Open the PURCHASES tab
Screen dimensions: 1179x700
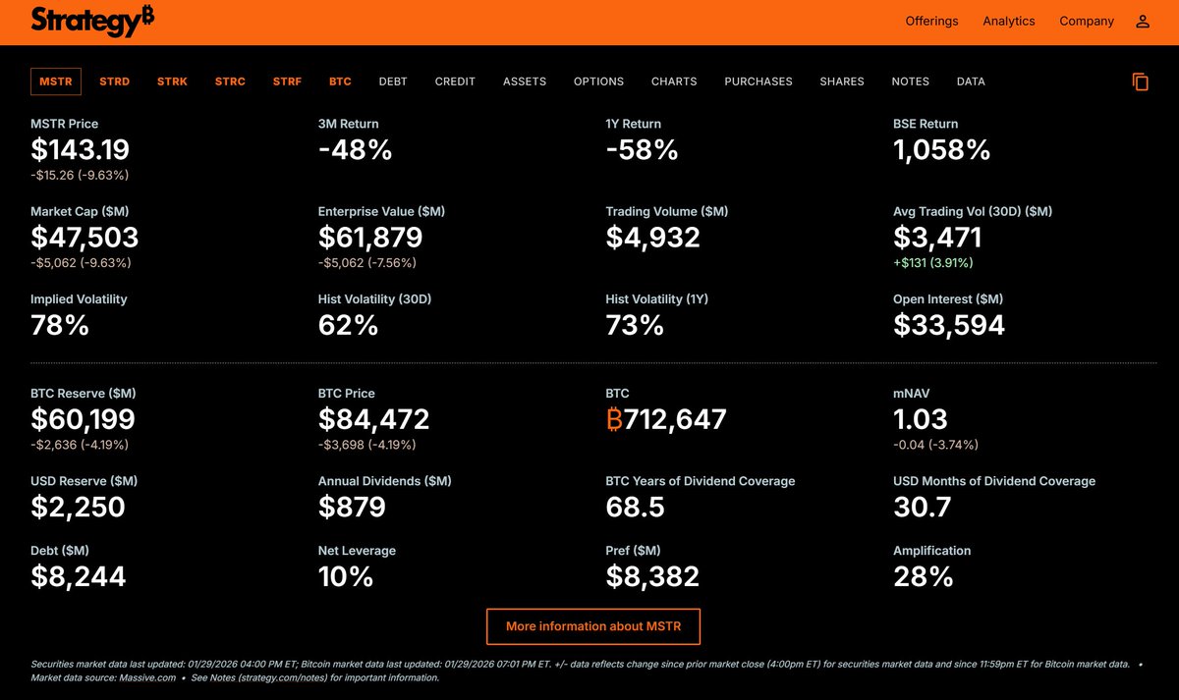coord(758,81)
